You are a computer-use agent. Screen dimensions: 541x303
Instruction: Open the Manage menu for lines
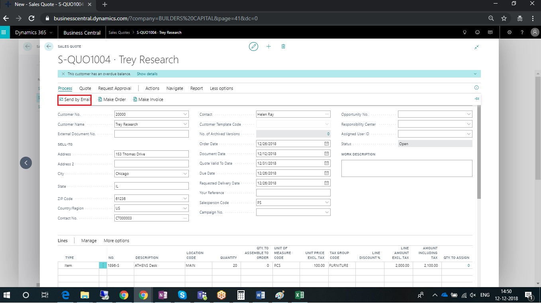(x=89, y=241)
